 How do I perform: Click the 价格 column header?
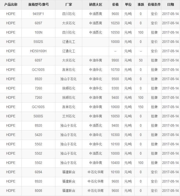115,5
